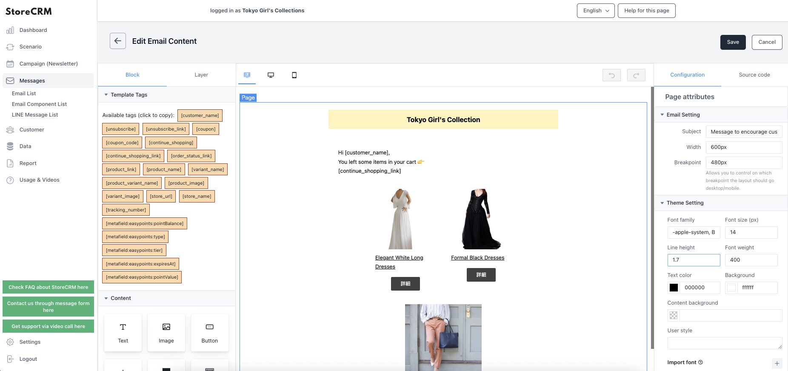Click the redo arrow button

[x=636, y=75]
